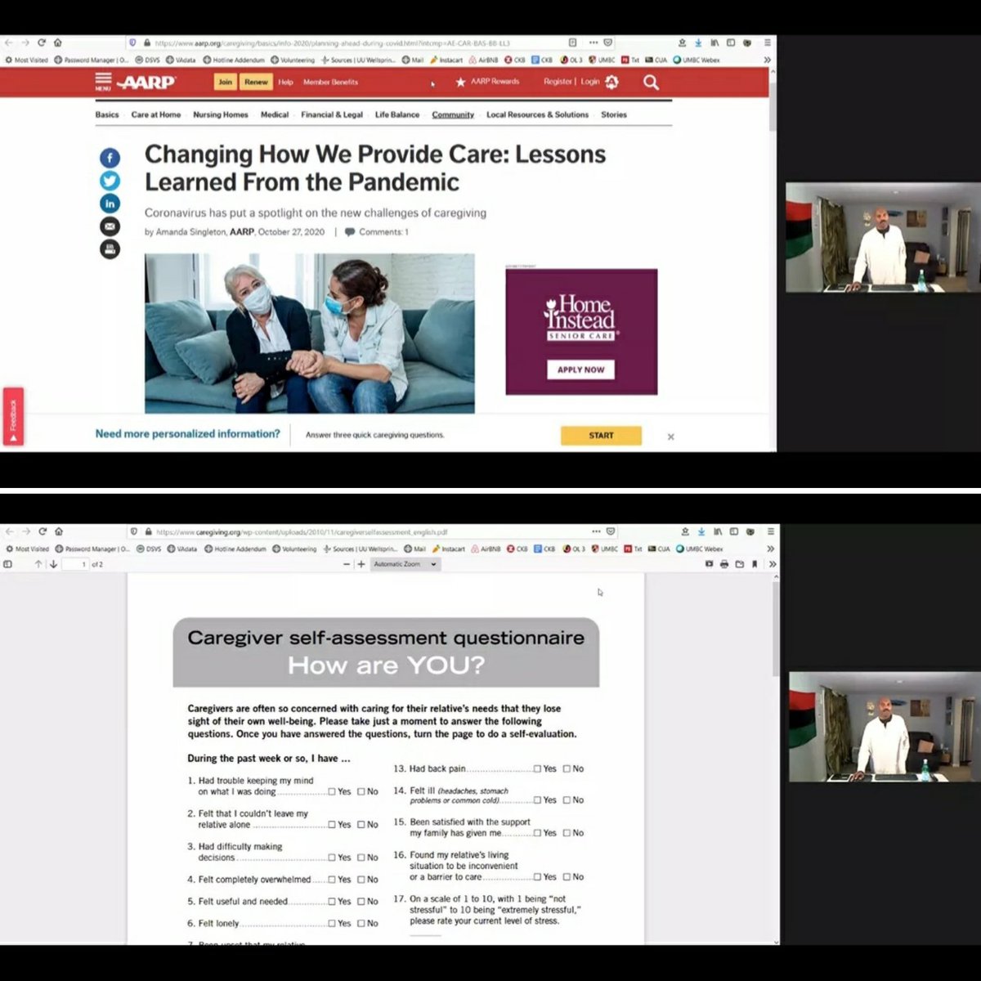
Task: Click APPLY NOW on the Home Instead ad
Action: [581, 370]
